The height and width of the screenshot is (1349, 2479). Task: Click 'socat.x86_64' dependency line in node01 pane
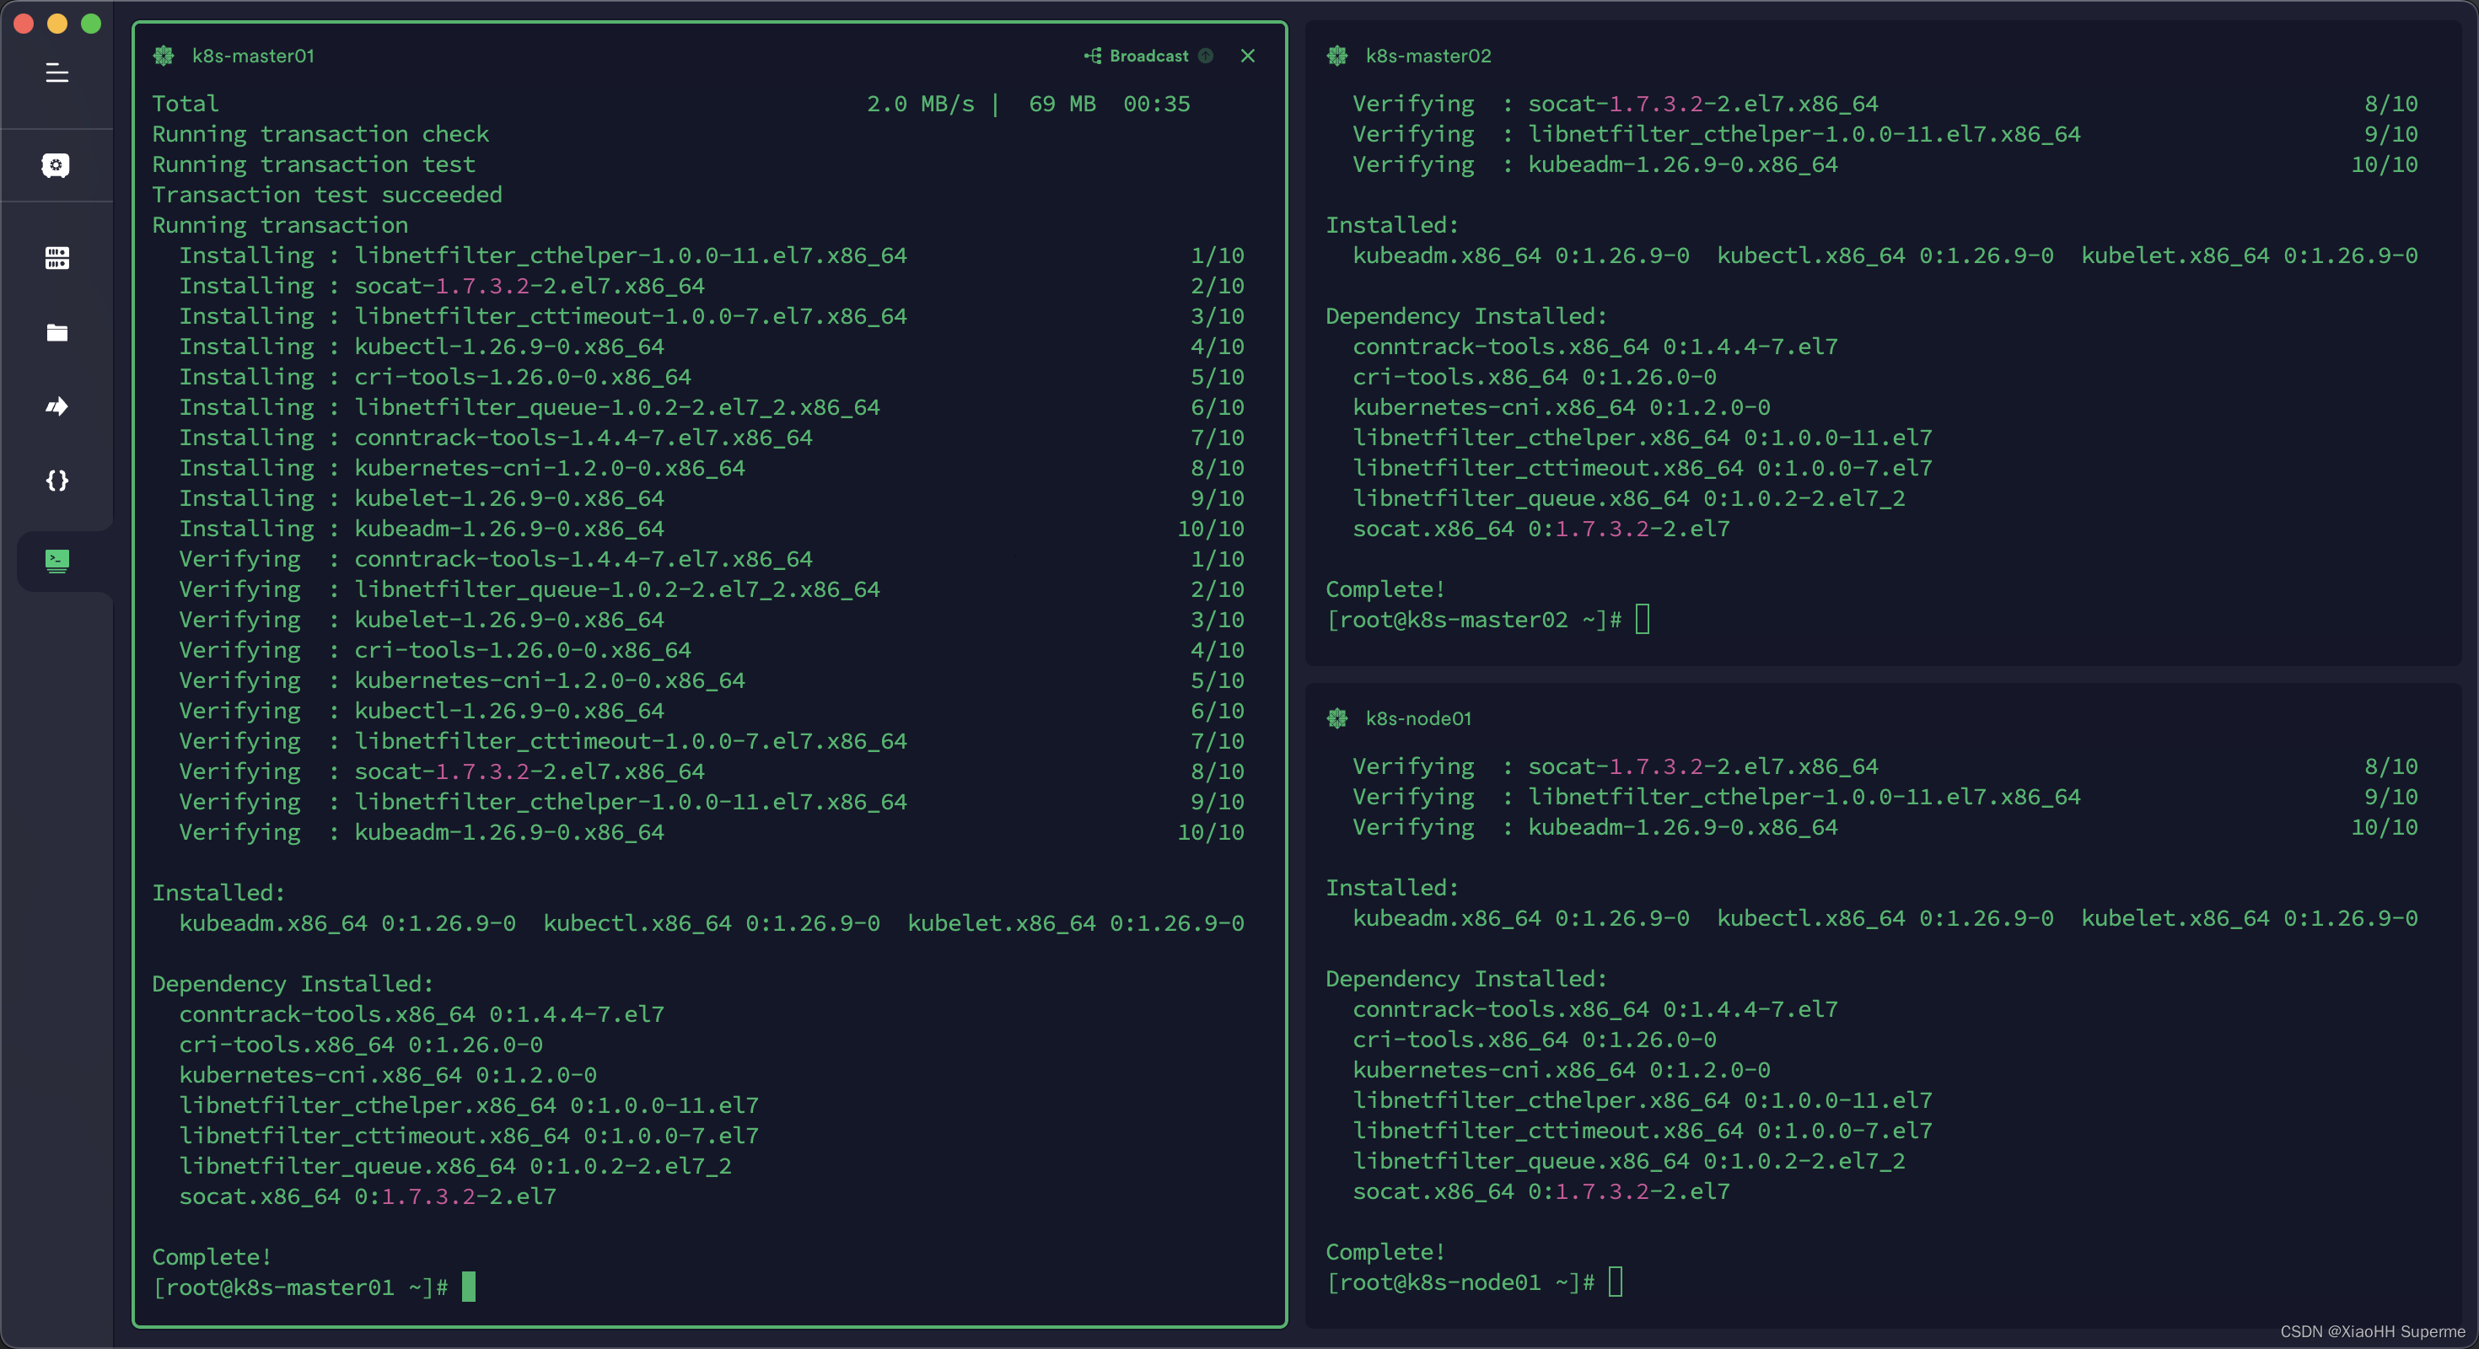[x=1541, y=1191]
